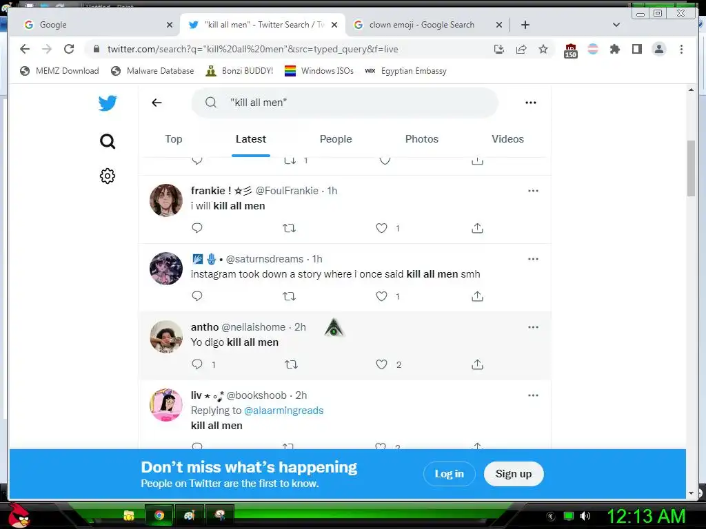
Task: Open more options on liv's tweet
Action: 533,395
